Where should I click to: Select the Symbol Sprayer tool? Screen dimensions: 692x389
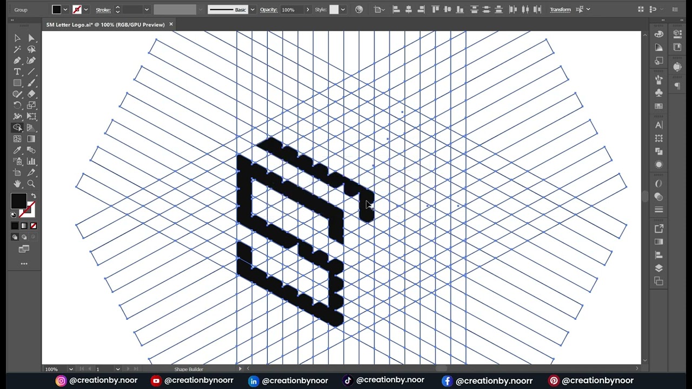coord(17,162)
